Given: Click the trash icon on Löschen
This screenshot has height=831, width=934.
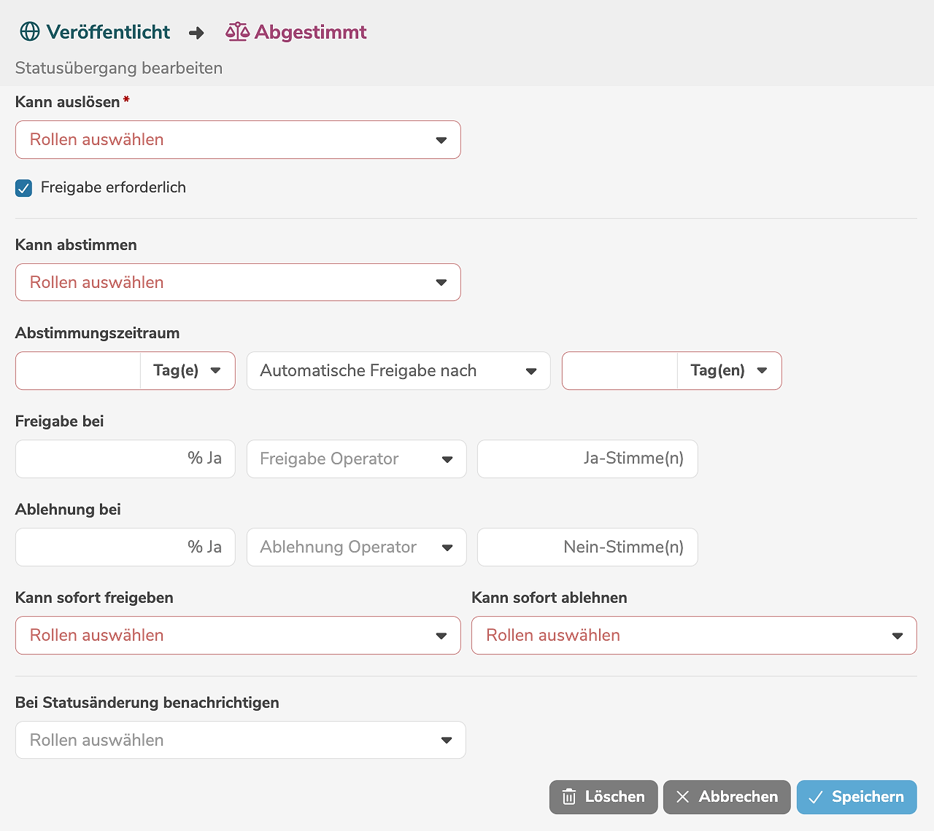Looking at the screenshot, I should [x=569, y=797].
